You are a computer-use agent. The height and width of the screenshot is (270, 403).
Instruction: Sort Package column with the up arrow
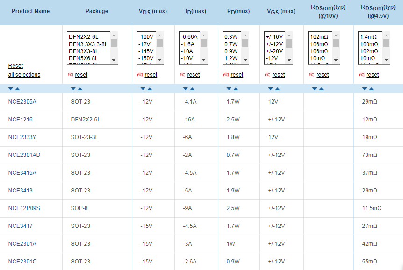pos(80,89)
